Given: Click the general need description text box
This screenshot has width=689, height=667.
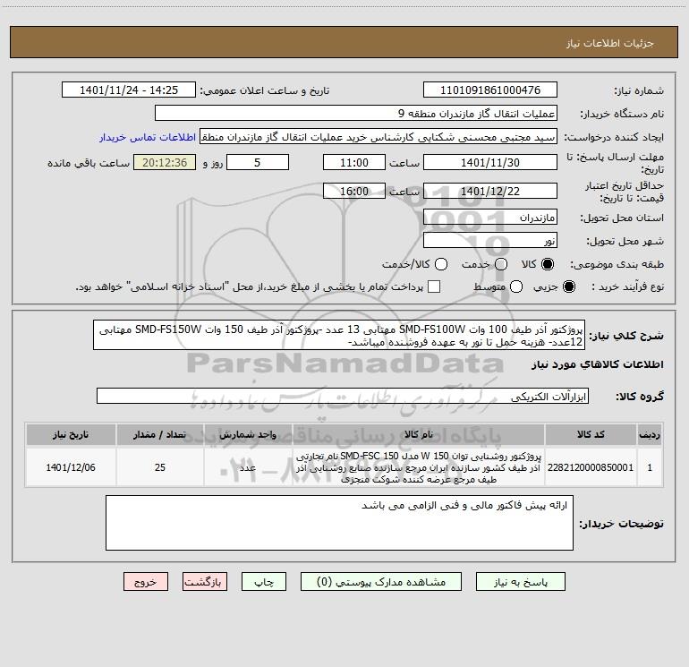Looking at the screenshot, I should coord(339,335).
